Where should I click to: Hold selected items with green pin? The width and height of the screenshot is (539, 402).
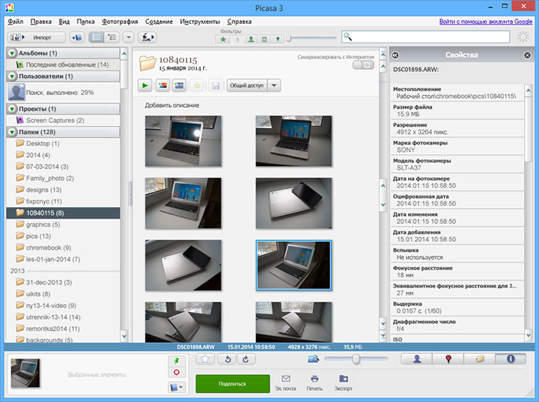coord(177,361)
